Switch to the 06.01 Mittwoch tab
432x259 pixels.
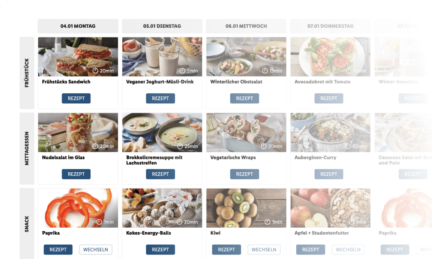coord(246,26)
